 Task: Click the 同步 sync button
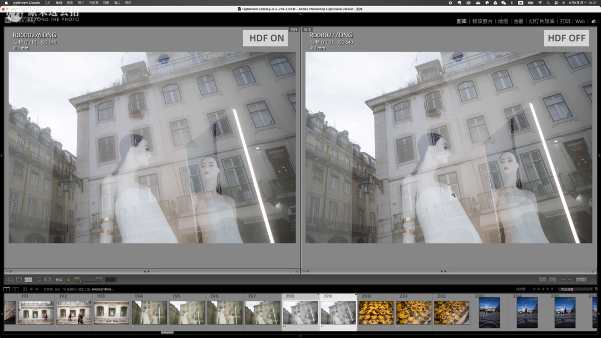click(111, 280)
